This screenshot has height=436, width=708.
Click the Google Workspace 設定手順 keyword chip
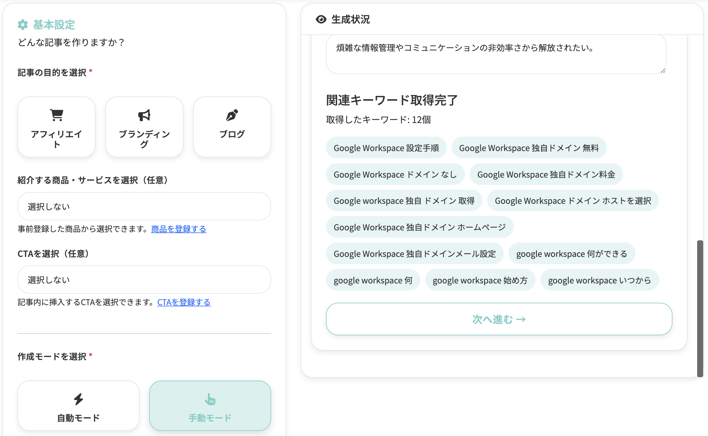tap(386, 148)
